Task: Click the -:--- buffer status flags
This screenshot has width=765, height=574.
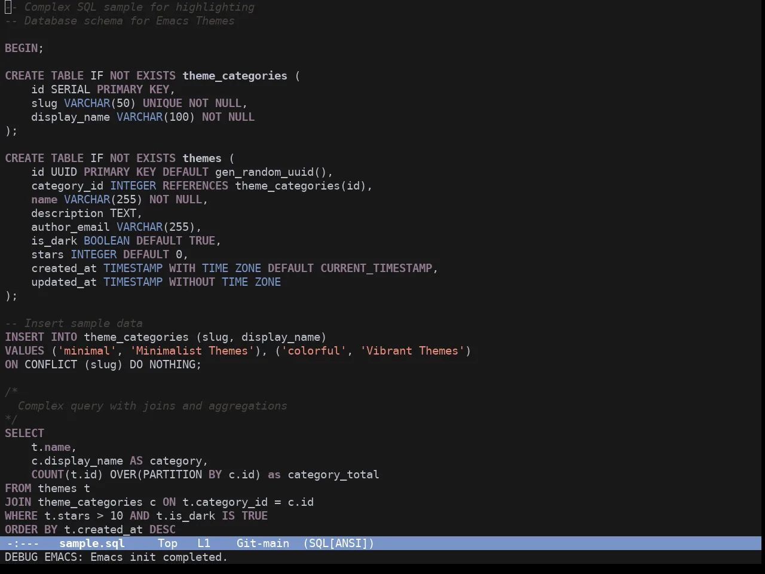Action: tap(23, 544)
